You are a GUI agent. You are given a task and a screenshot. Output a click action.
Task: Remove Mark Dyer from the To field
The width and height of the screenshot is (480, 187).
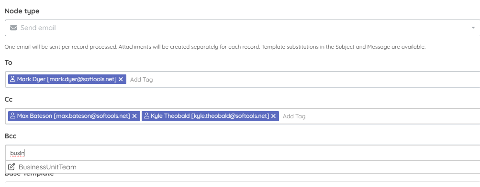tap(121, 79)
